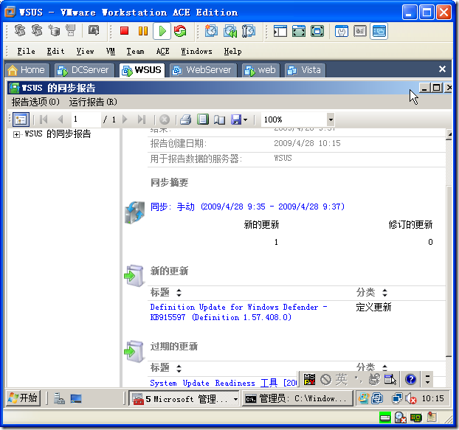Open the snapshot manager wrench-clock icon
This screenshot has width=459, height=430.
249,31
